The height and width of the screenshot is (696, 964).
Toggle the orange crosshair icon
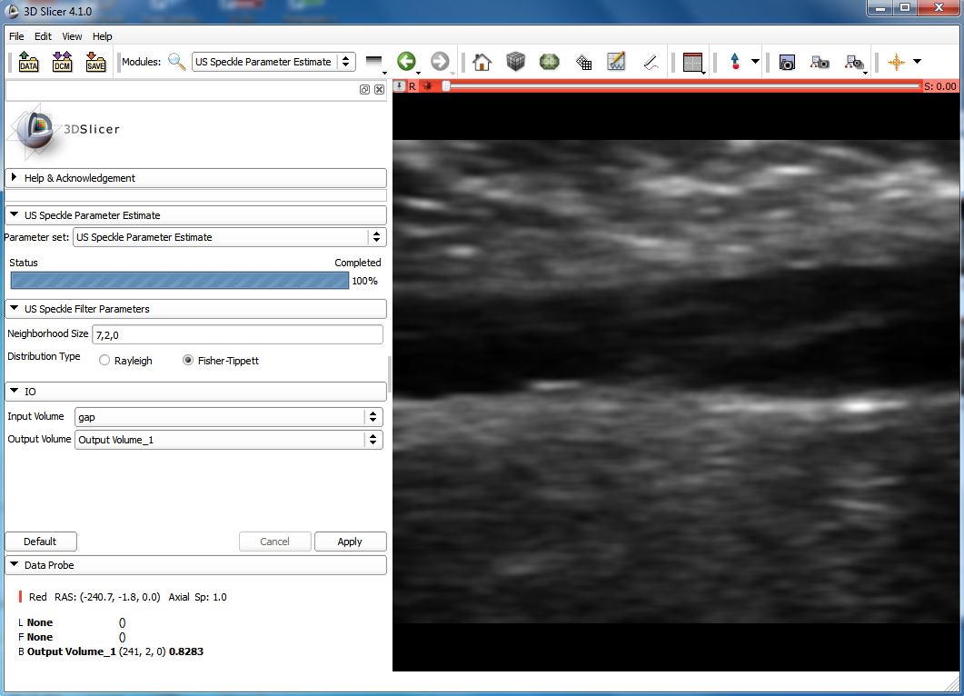click(896, 62)
